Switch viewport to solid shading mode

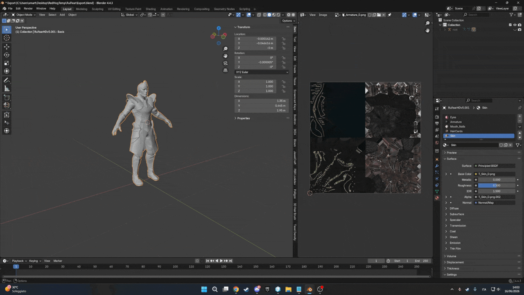click(x=269, y=15)
